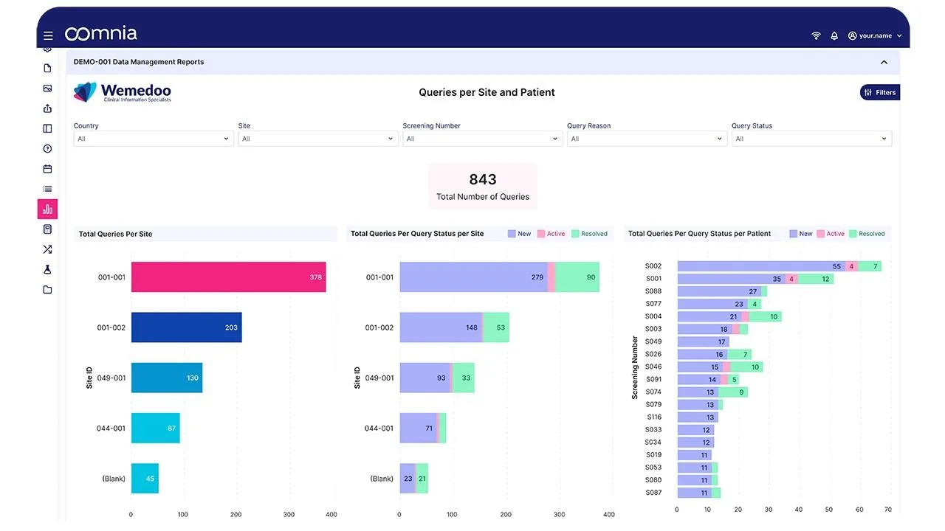This screenshot has width=945, height=531.
Task: Open the calendar icon in sidebar
Action: coord(47,169)
